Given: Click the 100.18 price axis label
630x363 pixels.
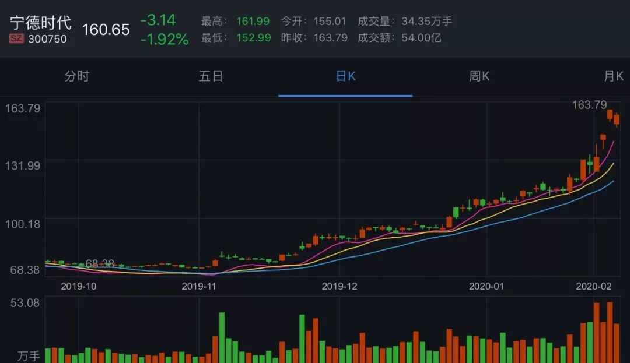Looking at the screenshot, I should click(23, 224).
